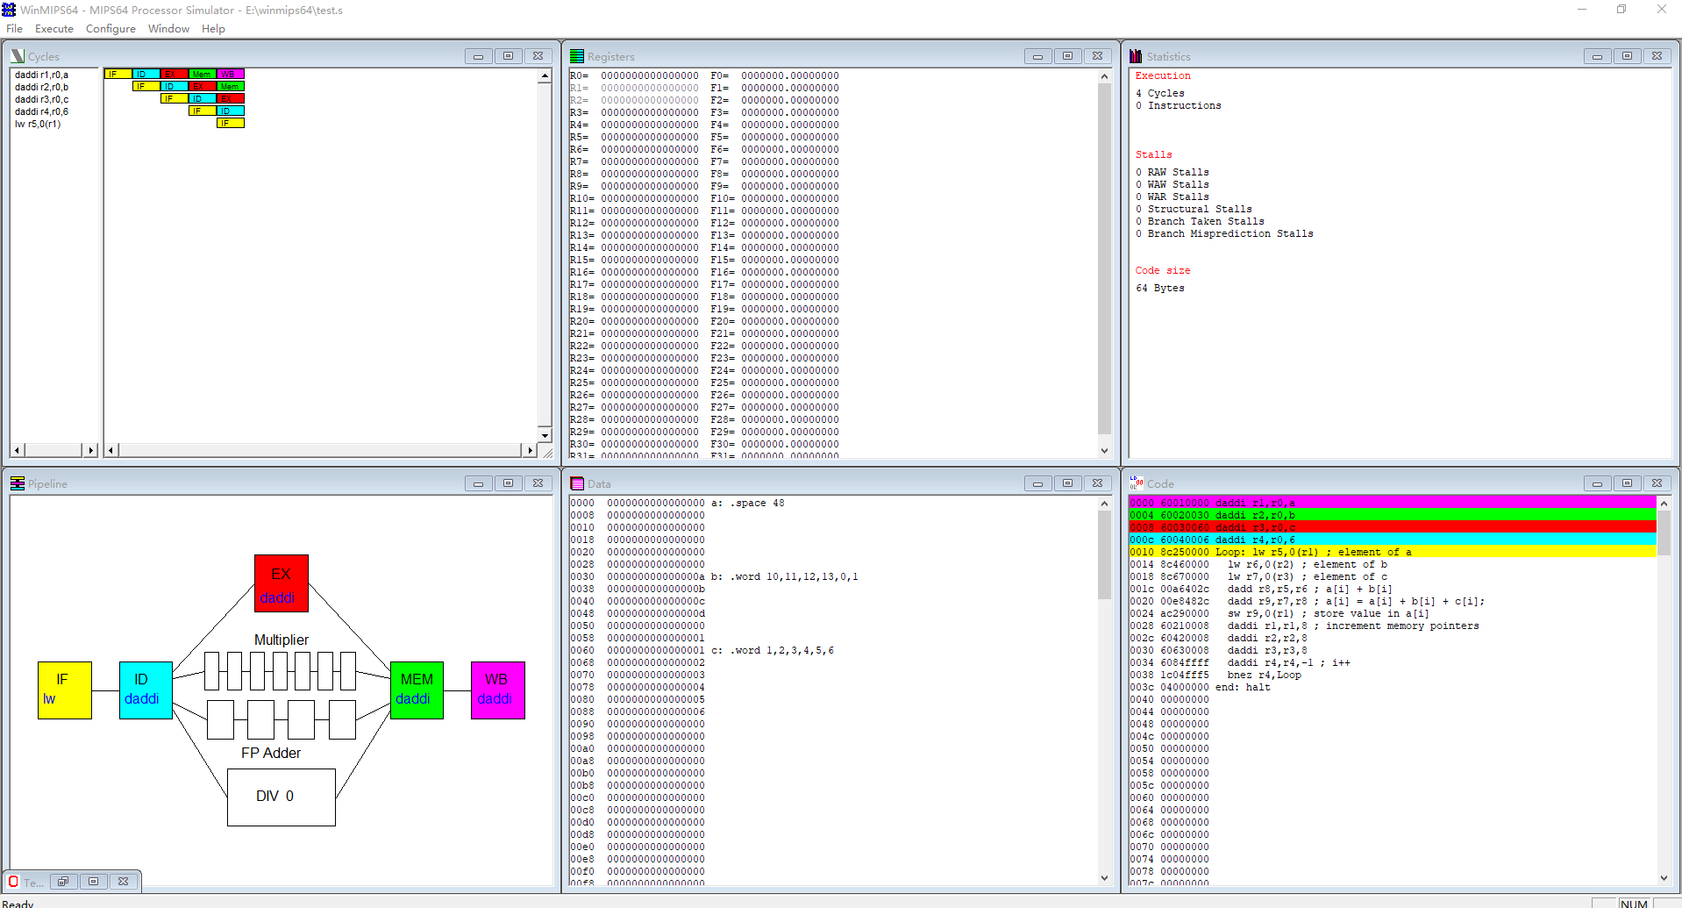Click the NUM indicator in status bar
This screenshot has height=908, width=1682.
click(x=1633, y=903)
